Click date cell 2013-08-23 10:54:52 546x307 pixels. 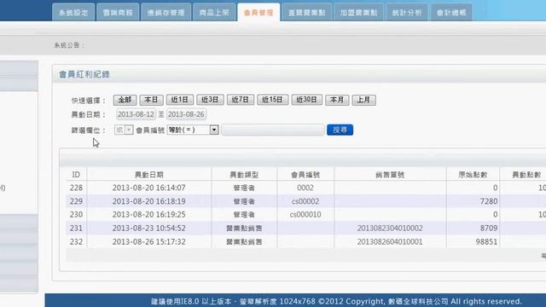pos(148,229)
